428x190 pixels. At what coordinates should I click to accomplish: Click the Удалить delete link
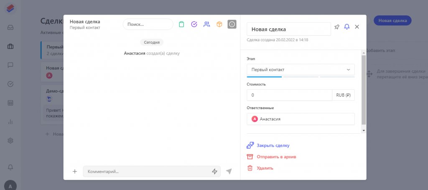tap(265, 168)
